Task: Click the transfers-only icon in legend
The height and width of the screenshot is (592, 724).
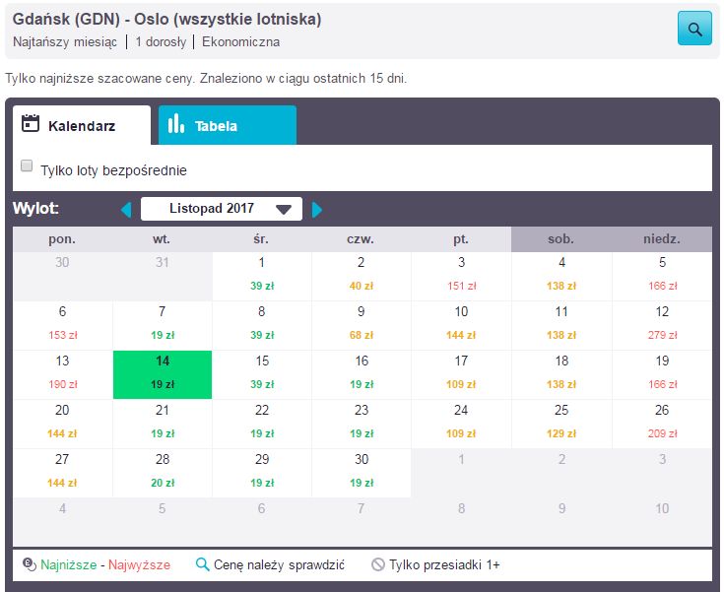Action: [x=378, y=564]
